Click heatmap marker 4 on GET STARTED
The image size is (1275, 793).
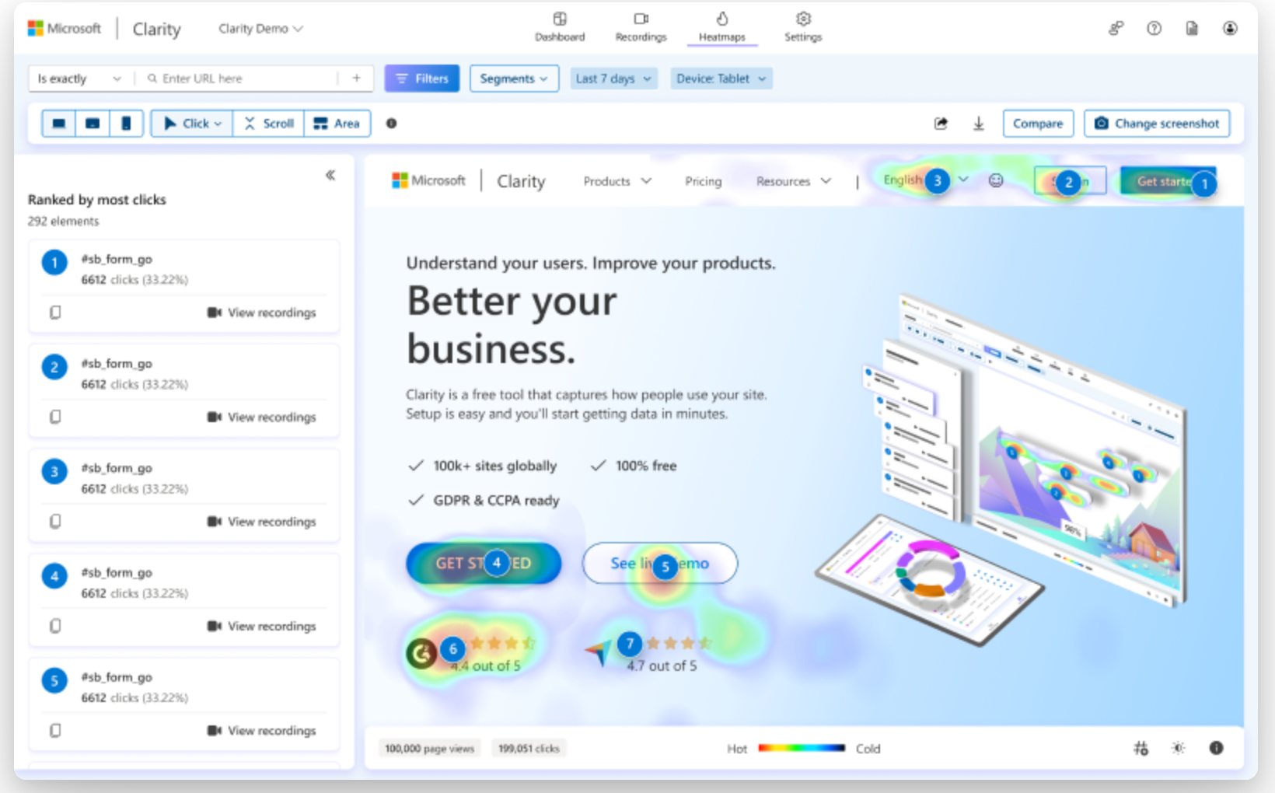point(497,563)
